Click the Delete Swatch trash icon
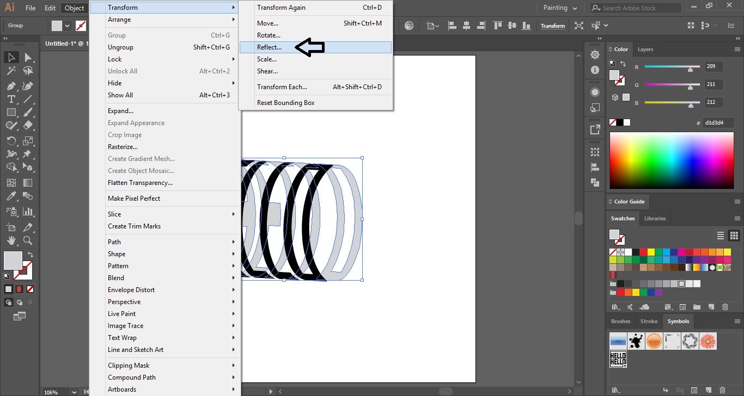This screenshot has width=744, height=396. coord(725,307)
